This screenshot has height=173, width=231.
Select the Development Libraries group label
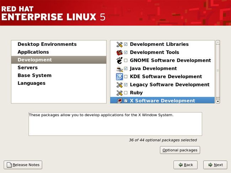pyautogui.click(x=159, y=44)
